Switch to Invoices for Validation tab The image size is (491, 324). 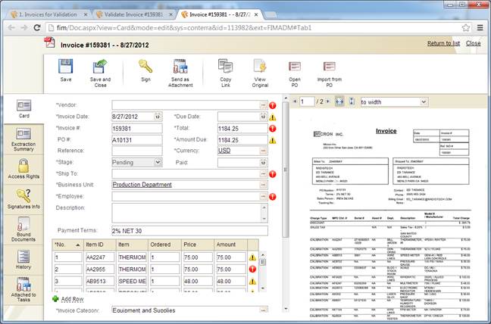pos(48,14)
